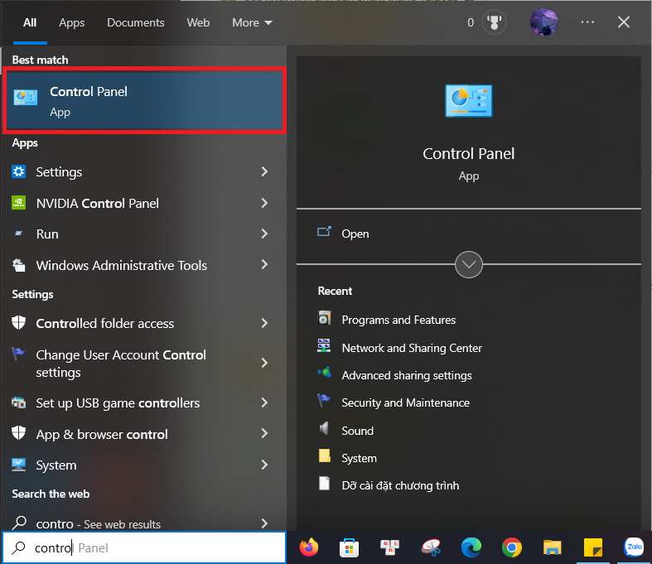Switch to the Web tab
Image resolution: width=652 pixels, height=564 pixels.
pyautogui.click(x=198, y=22)
